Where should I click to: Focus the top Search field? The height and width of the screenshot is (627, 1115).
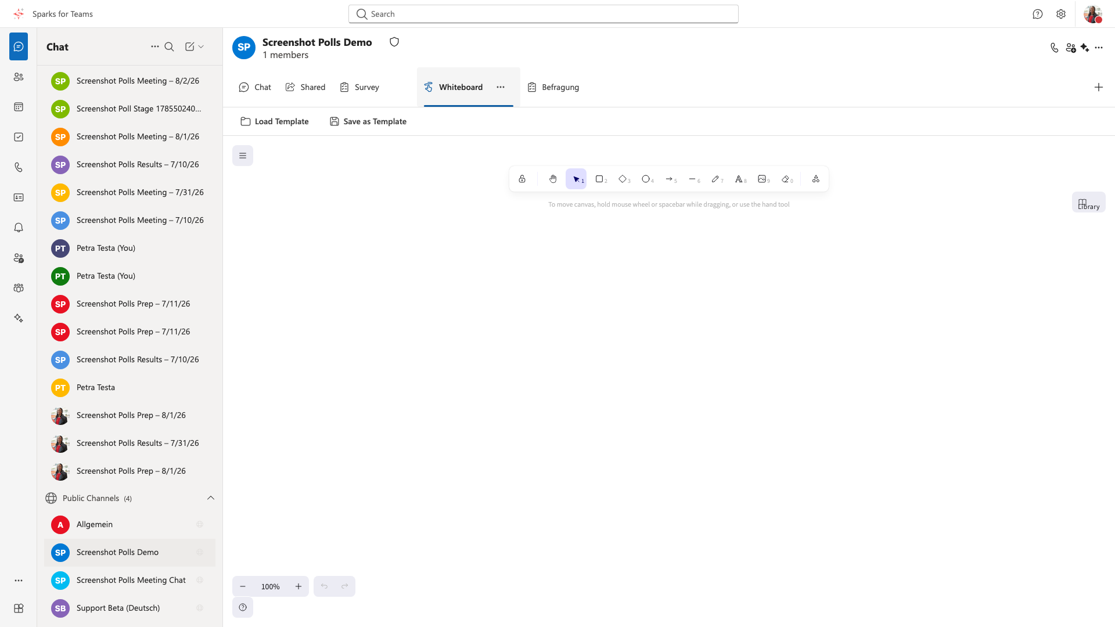(x=544, y=14)
